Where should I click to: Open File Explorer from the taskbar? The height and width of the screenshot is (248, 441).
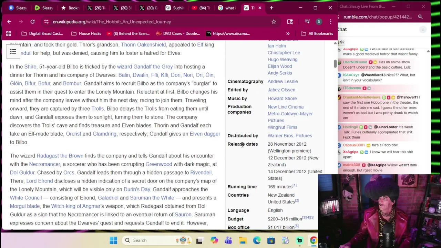tap(243, 240)
